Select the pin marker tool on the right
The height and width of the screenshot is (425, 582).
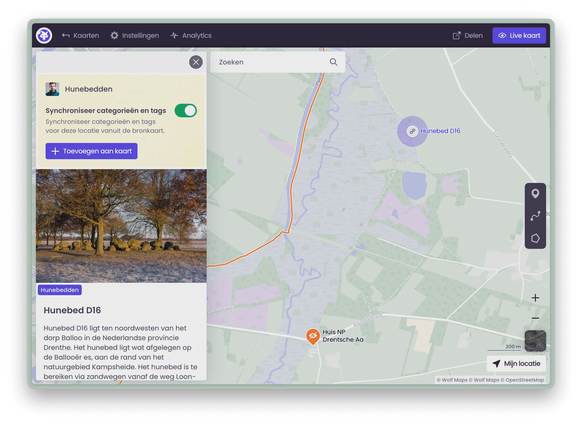click(x=535, y=194)
